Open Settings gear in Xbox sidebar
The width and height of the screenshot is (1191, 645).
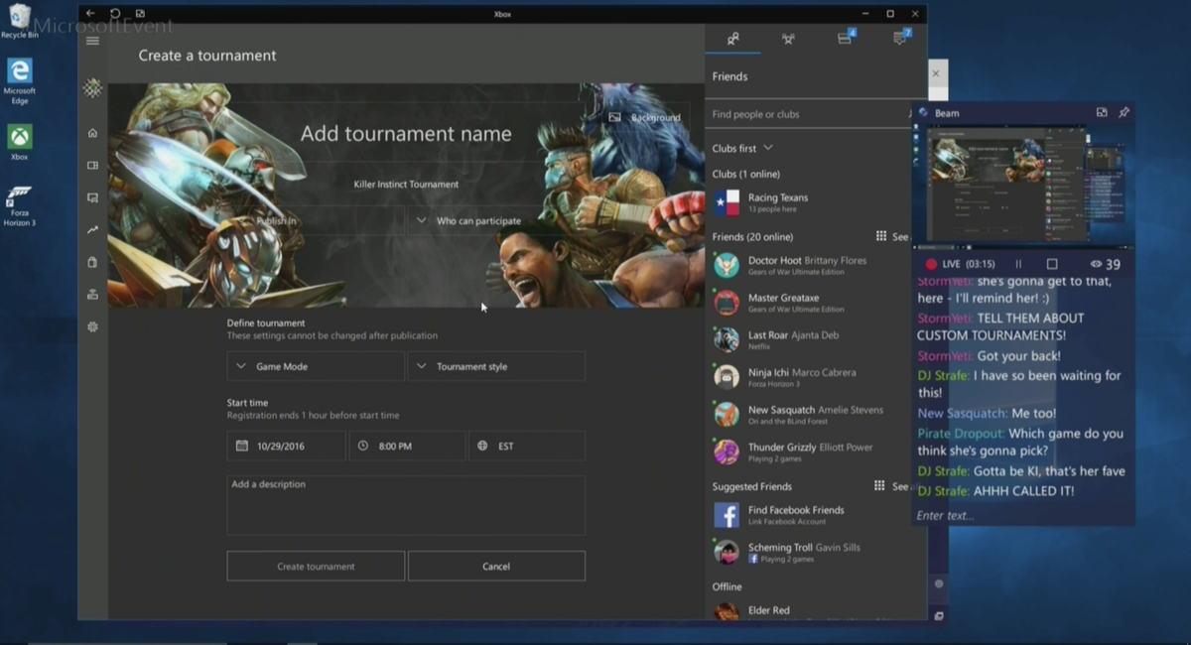pyautogui.click(x=92, y=326)
